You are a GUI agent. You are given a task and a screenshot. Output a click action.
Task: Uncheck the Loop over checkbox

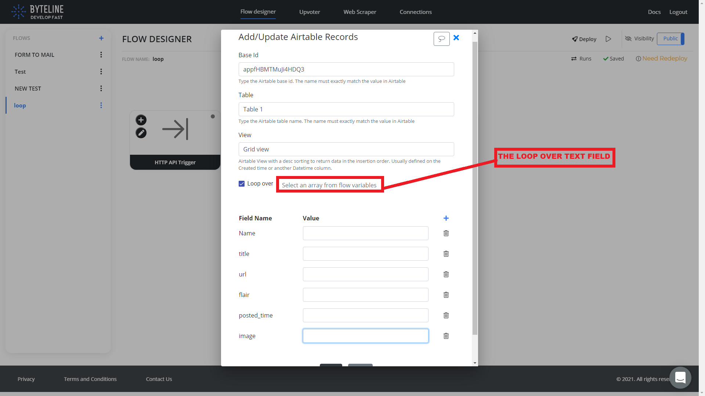tap(242, 184)
